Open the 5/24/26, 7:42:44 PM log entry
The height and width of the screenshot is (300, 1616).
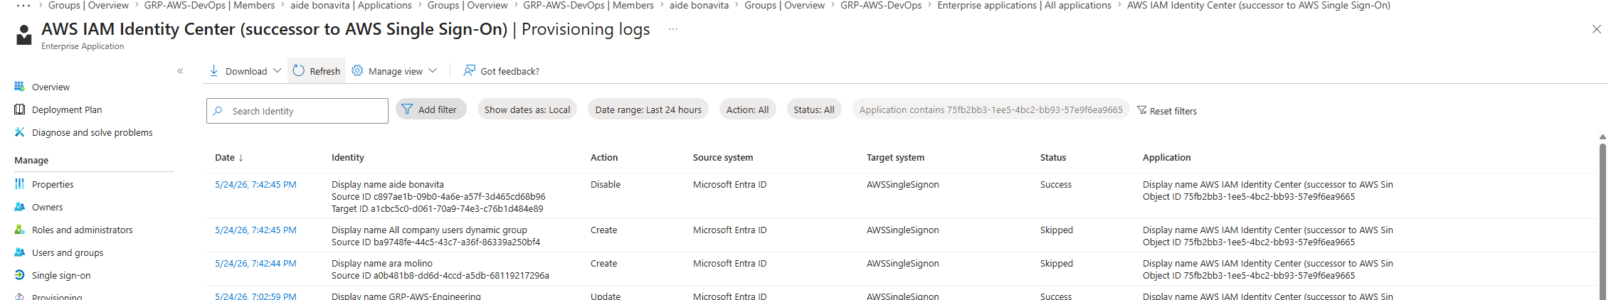click(255, 263)
